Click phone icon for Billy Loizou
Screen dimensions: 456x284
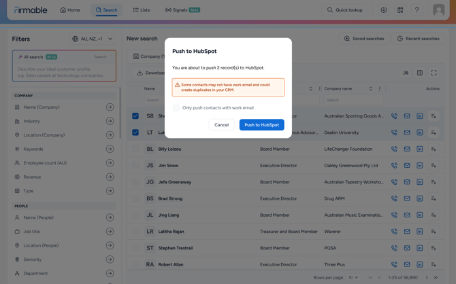(394, 149)
